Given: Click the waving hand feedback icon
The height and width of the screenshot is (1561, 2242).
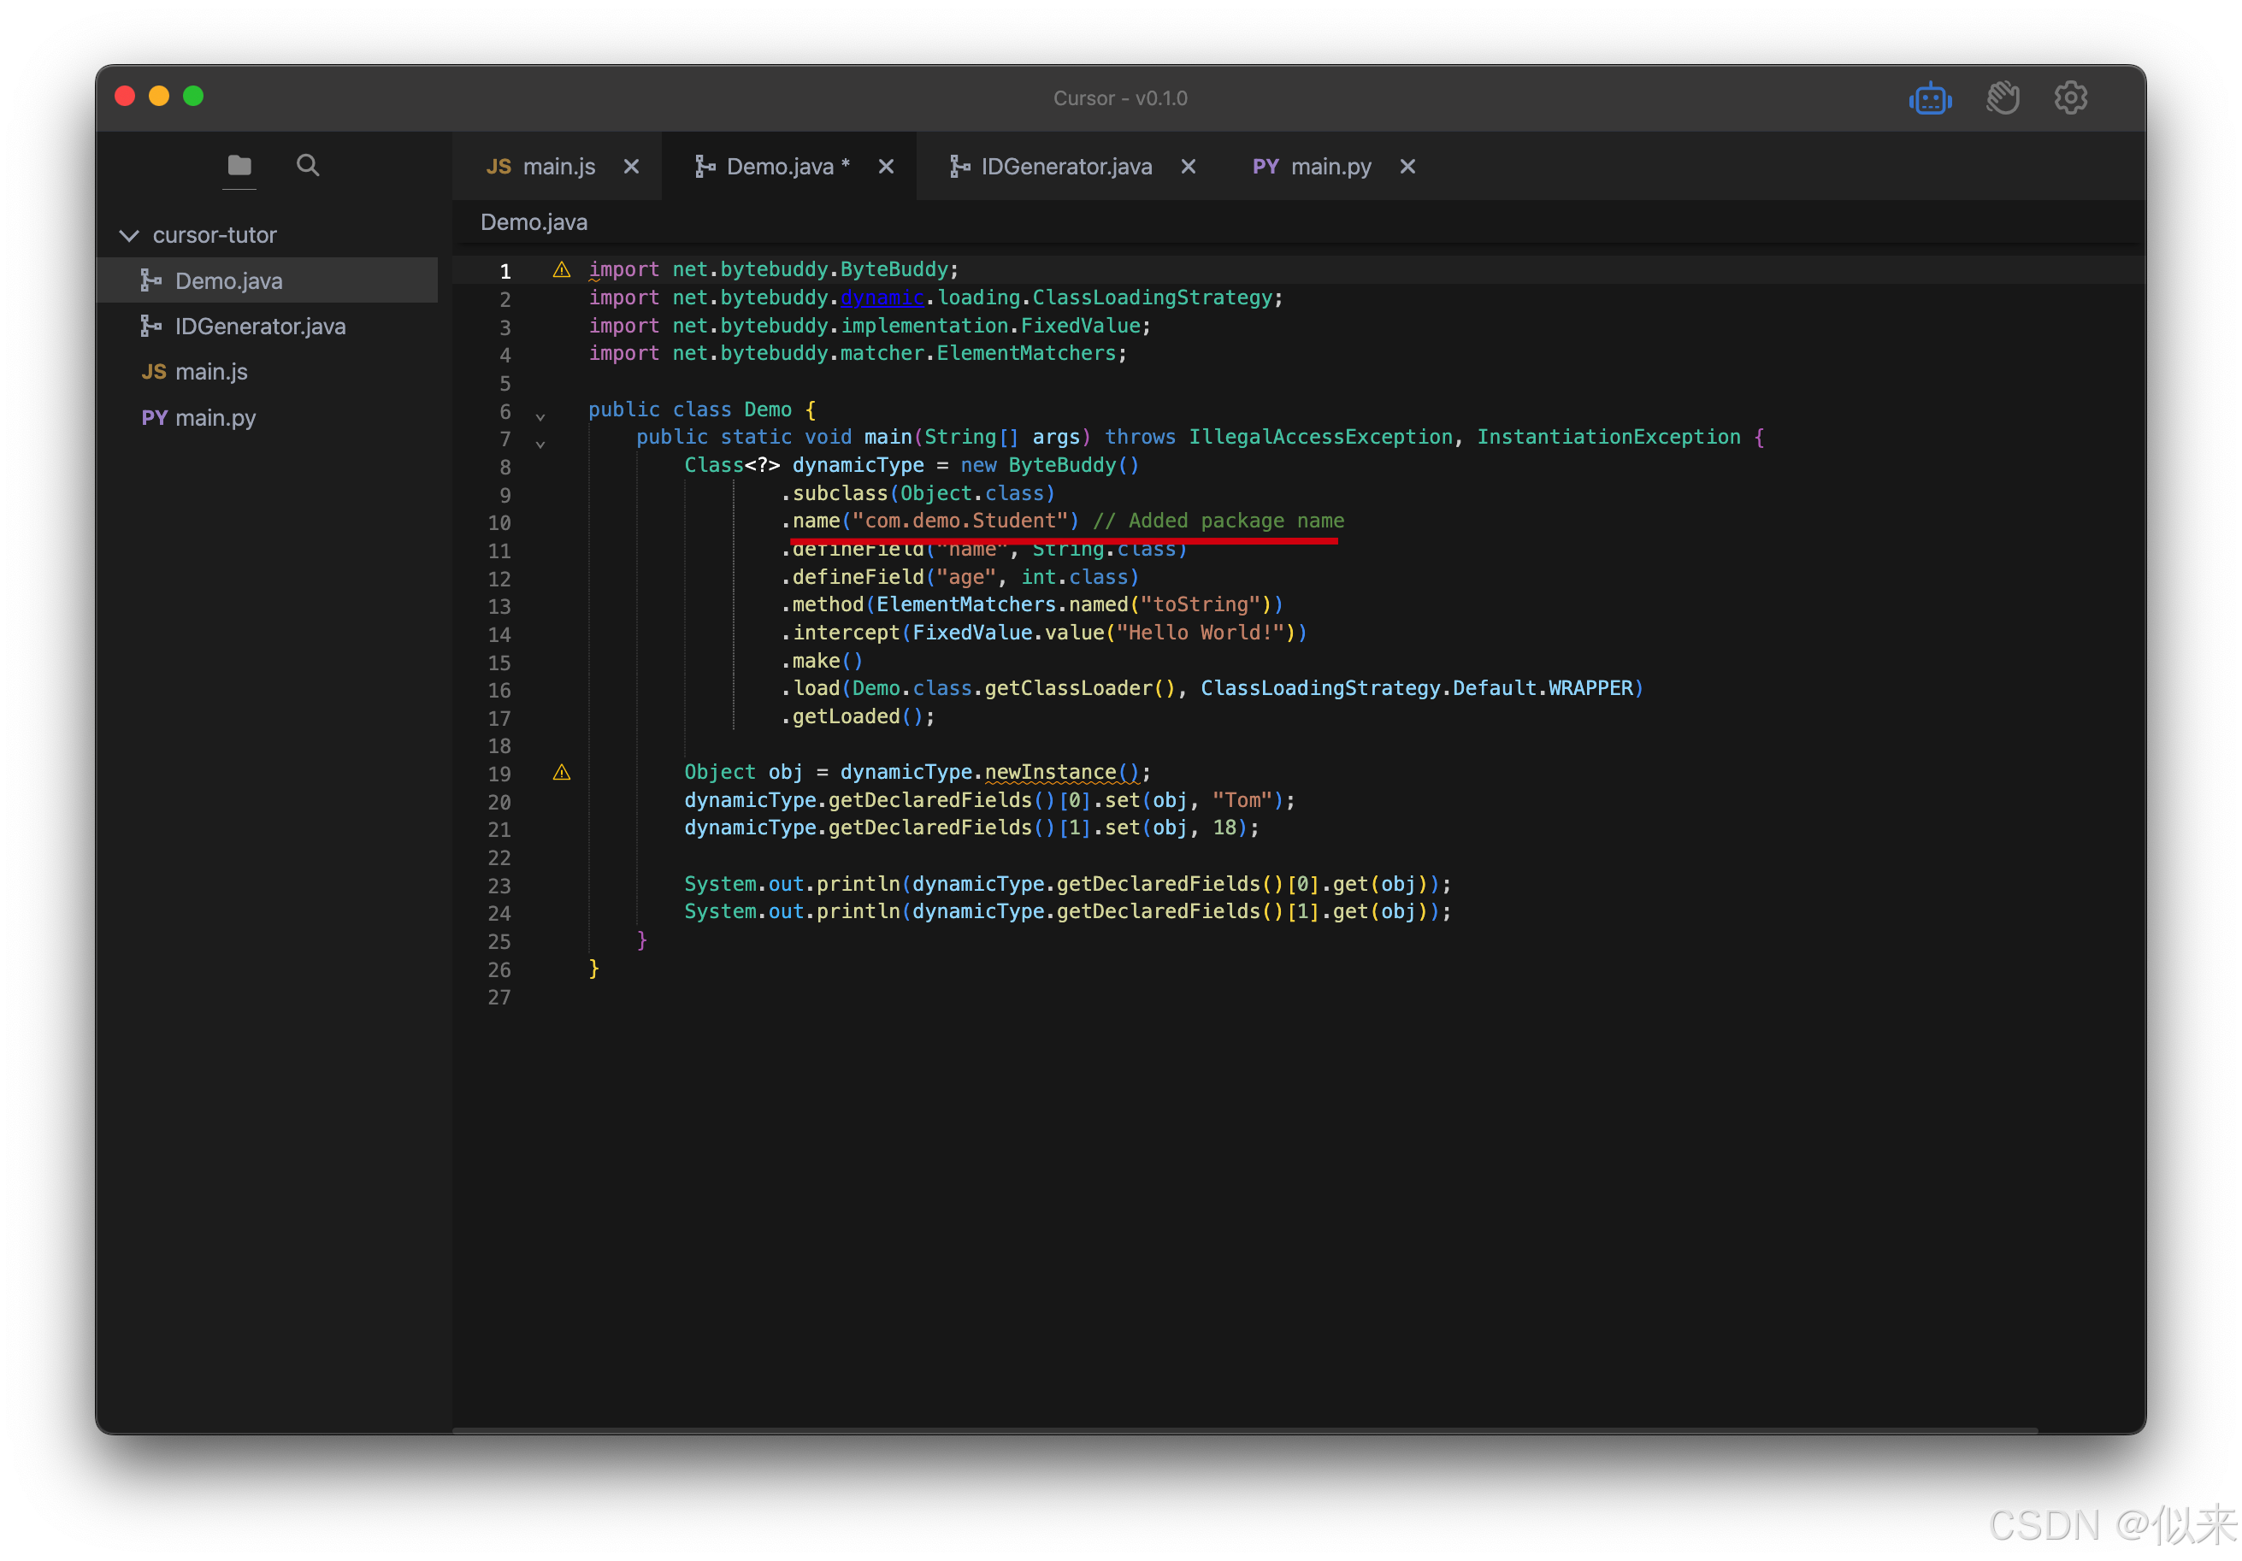Looking at the screenshot, I should 2002,98.
